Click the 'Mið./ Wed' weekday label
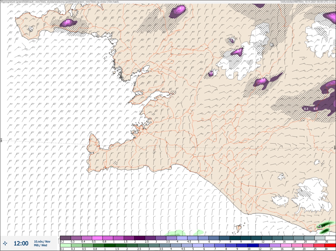Viewport: 336px width, 251px height. (40, 245)
